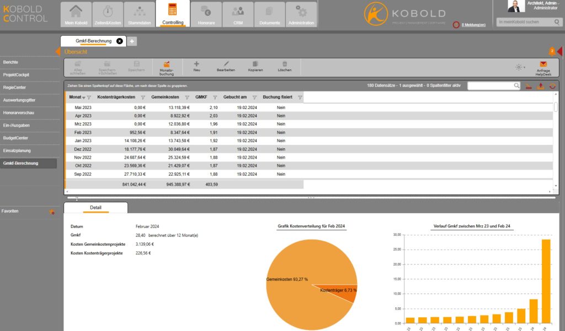Open the Monat column filter
The width and height of the screenshot is (565, 331).
click(89, 97)
